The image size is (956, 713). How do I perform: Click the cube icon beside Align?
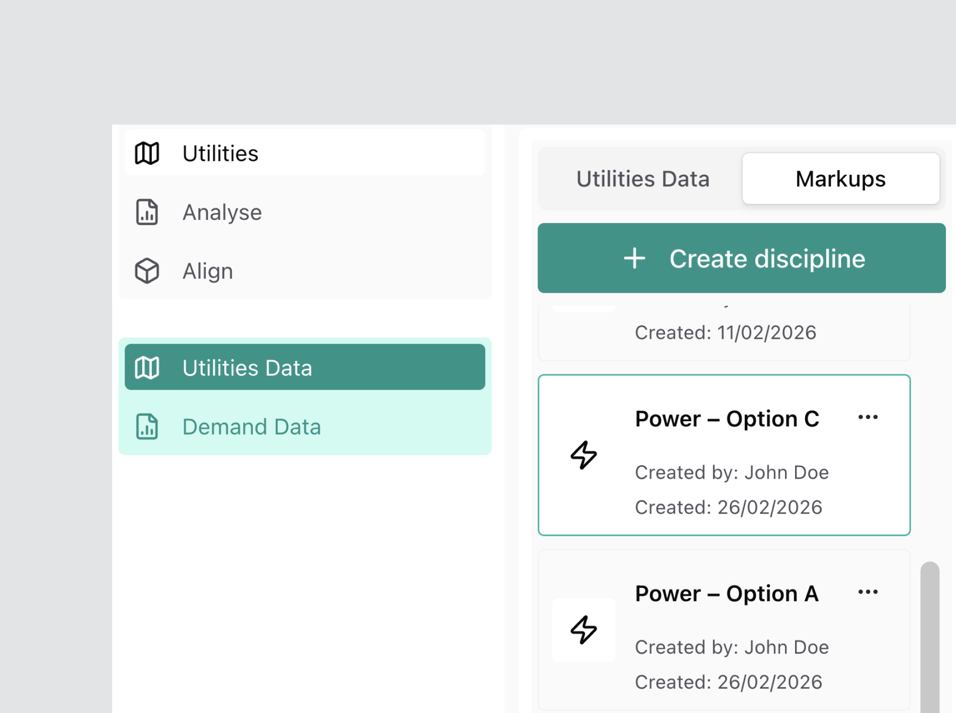pos(147,271)
